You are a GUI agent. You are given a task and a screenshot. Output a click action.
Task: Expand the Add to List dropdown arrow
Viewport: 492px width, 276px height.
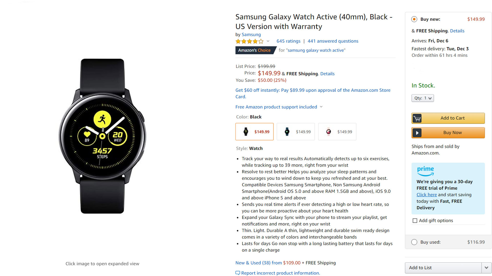coord(486,268)
